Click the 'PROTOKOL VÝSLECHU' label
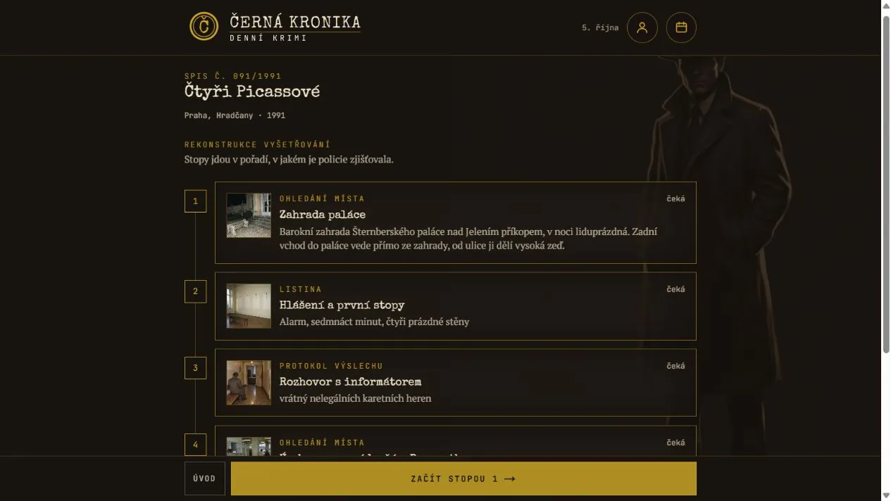Screen dimensions: 891x501 [x=331, y=366]
